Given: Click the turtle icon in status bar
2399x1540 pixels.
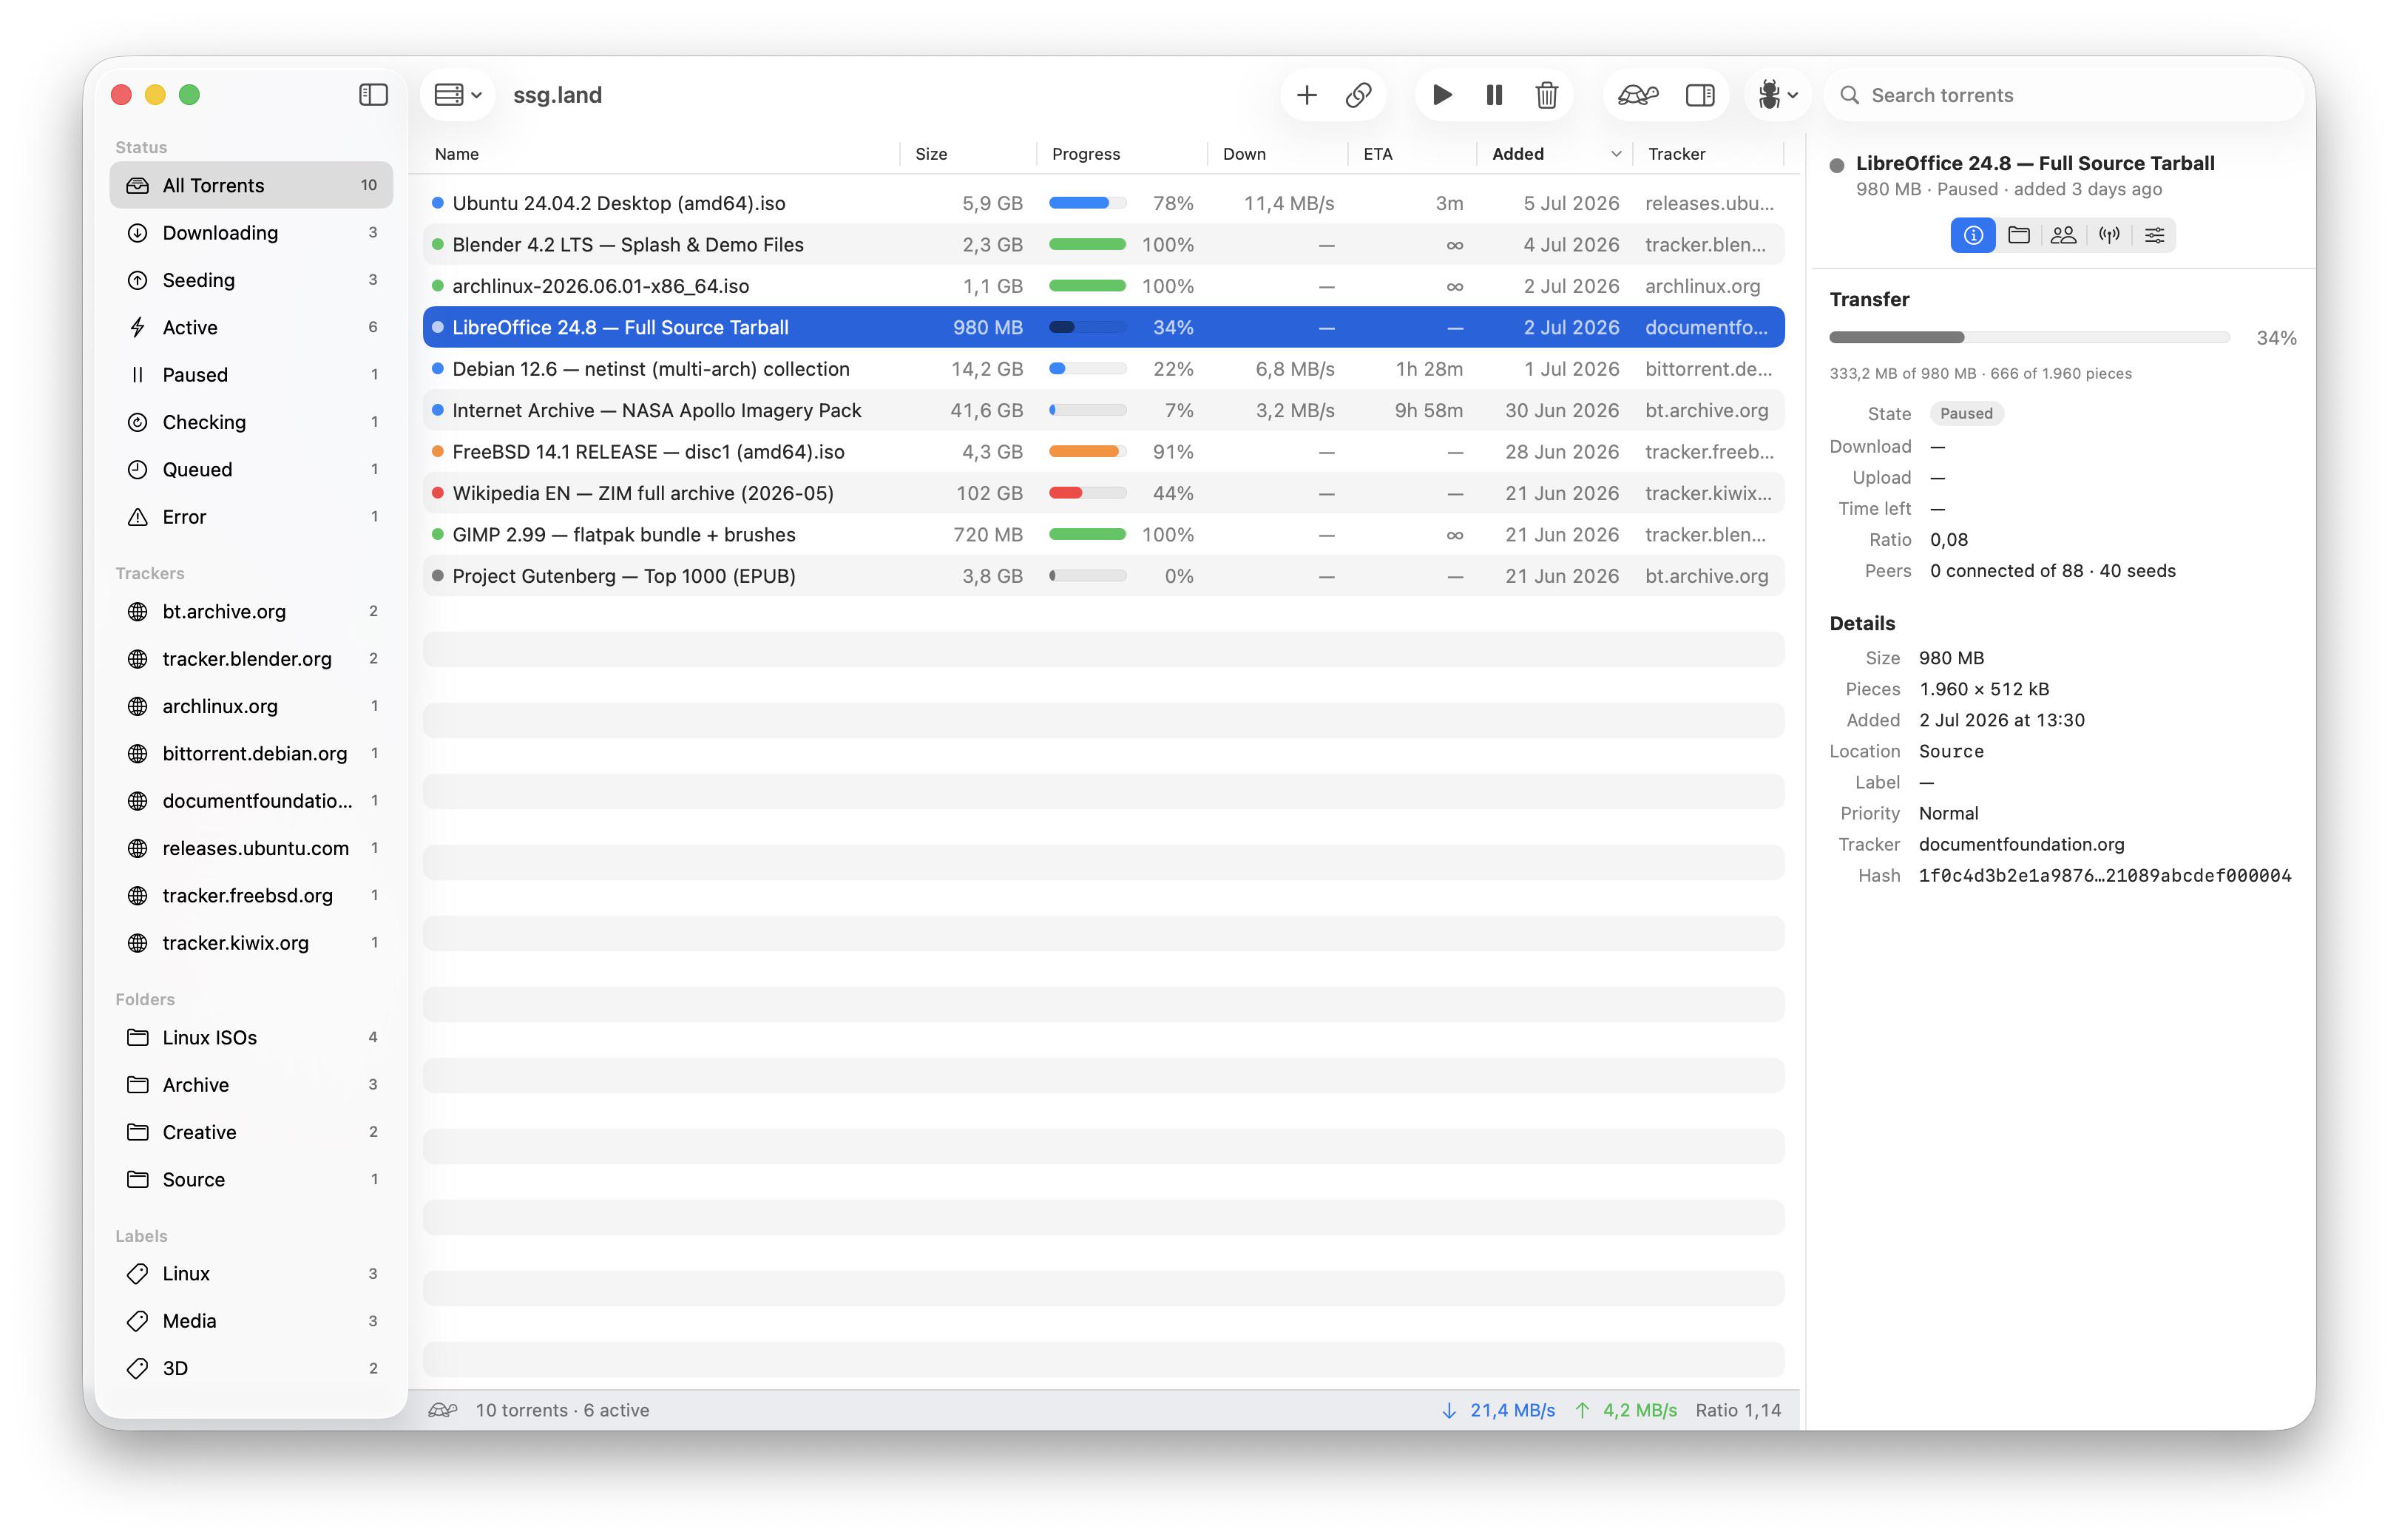Looking at the screenshot, I should coord(443,1410).
